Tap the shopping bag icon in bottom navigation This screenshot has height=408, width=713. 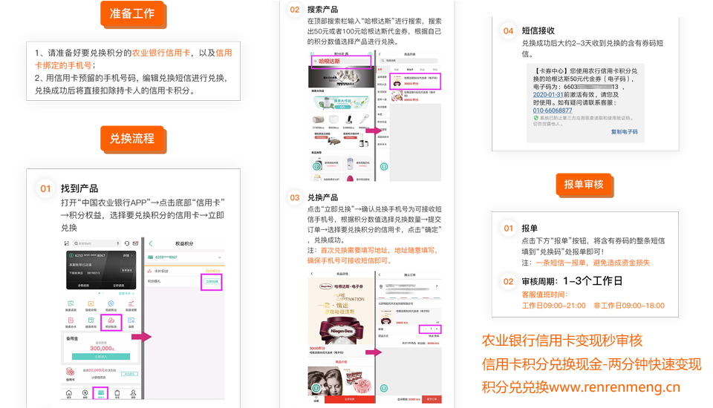pos(117,393)
